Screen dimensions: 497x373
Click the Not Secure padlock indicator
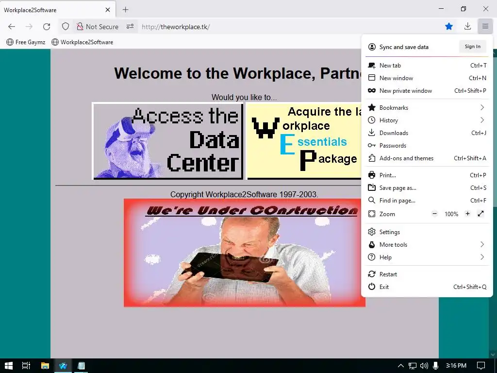(98, 27)
